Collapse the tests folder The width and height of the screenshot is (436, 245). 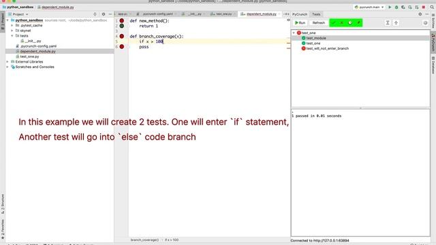point(12,36)
